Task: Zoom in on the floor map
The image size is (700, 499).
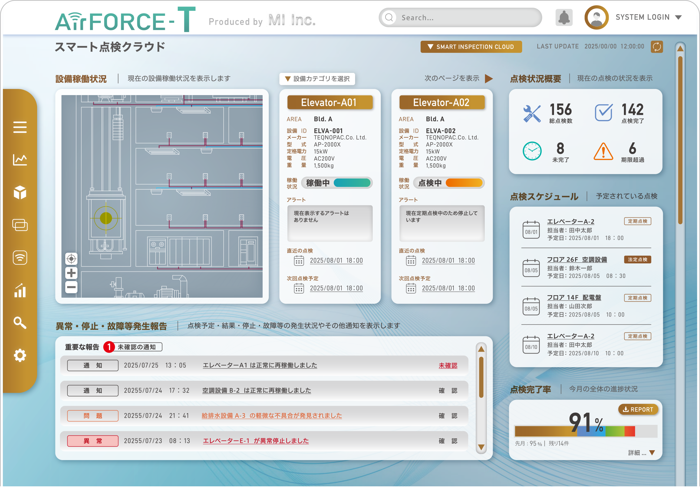Action: 71,273
